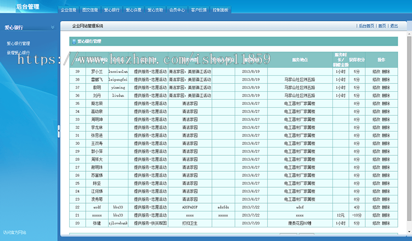Click the 后台首页 link
Viewport: 412px width, 241px height.
[366, 26]
